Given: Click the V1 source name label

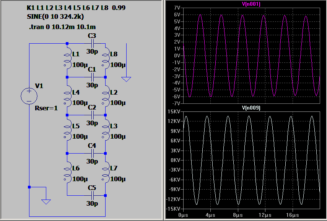Looking at the screenshot, I should pos(39,86).
